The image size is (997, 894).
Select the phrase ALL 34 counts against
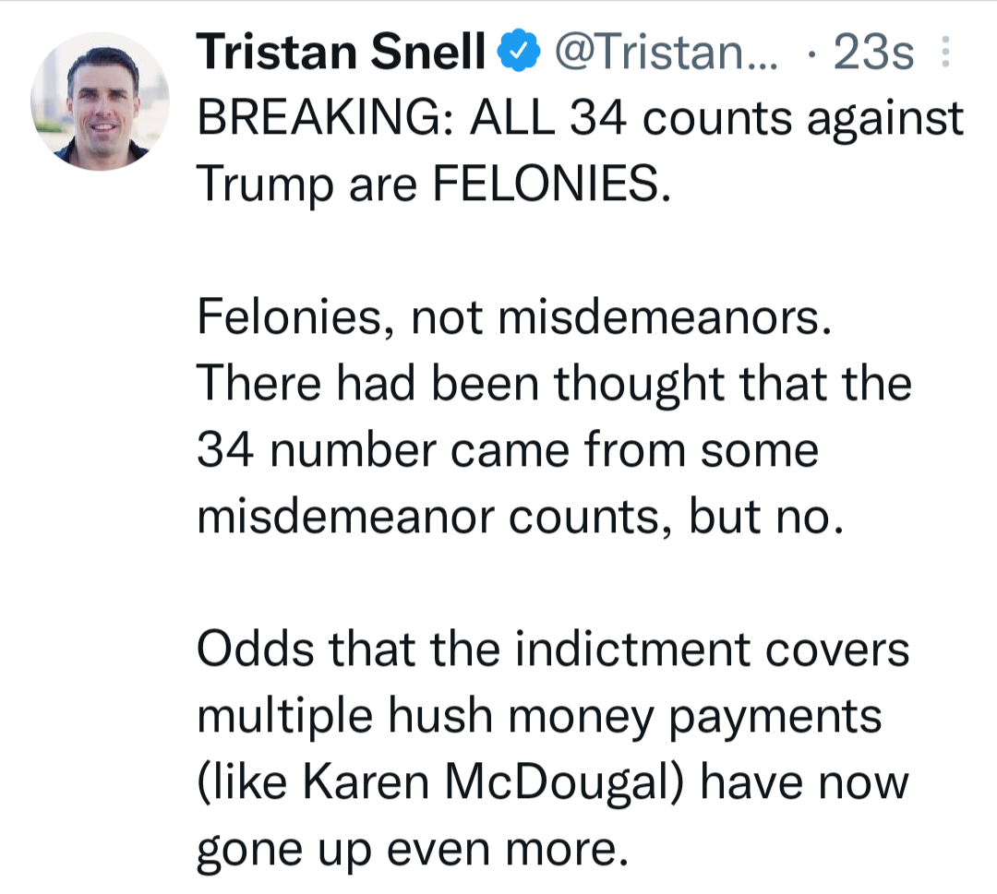(716, 121)
